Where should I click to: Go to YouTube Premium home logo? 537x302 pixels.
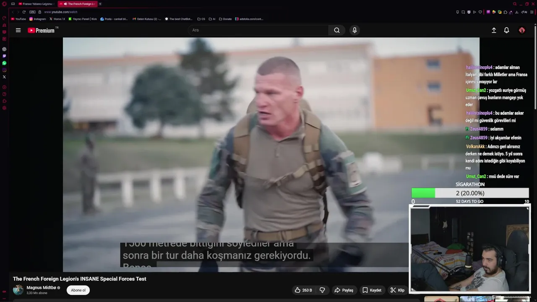click(x=41, y=30)
